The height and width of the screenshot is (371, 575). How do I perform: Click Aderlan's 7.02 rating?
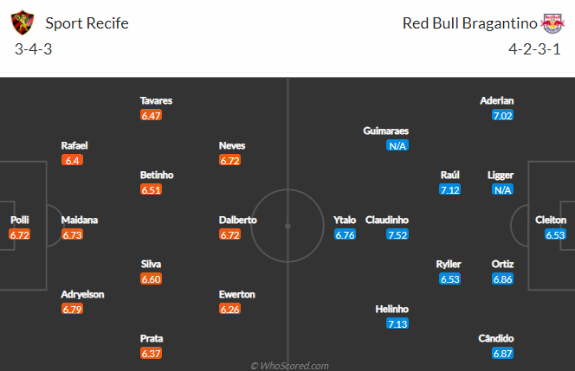pos(503,115)
